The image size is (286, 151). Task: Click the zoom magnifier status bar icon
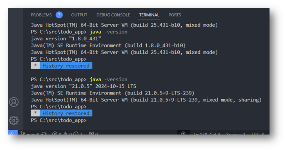coord(184,133)
